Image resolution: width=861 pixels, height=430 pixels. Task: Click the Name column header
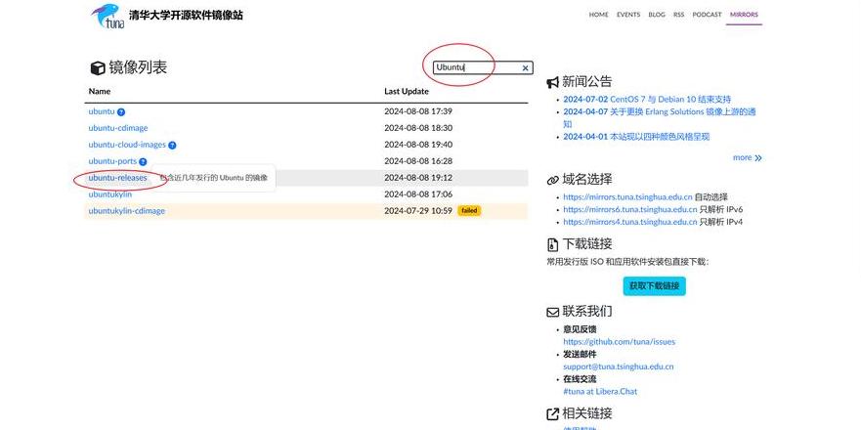pyautogui.click(x=100, y=91)
